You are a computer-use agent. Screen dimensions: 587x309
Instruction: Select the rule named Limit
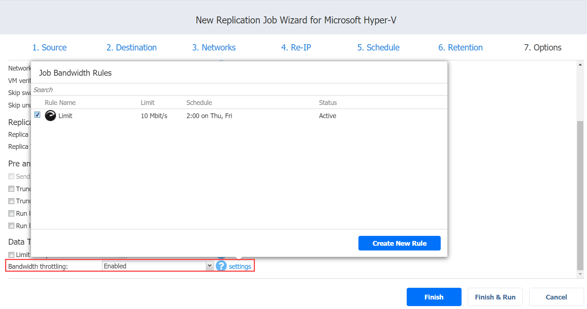[65, 116]
